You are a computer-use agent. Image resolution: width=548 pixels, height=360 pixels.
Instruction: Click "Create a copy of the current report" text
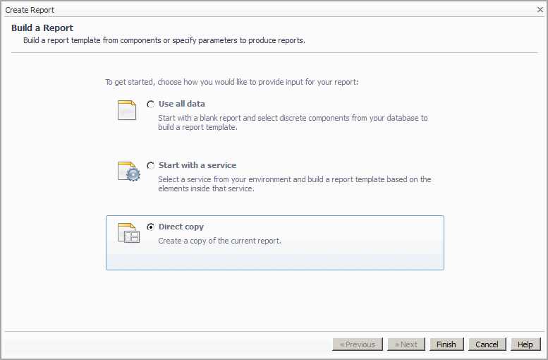tap(220, 241)
